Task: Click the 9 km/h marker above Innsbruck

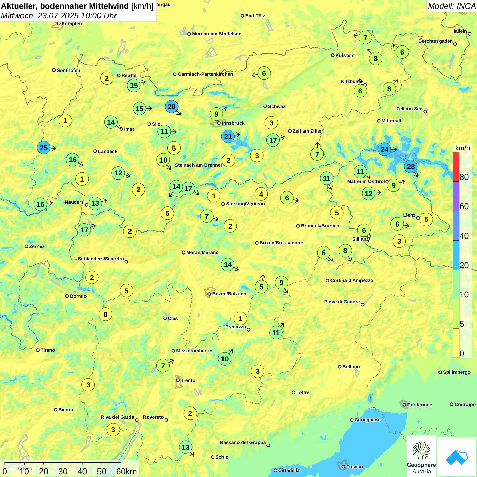Action: tap(216, 114)
